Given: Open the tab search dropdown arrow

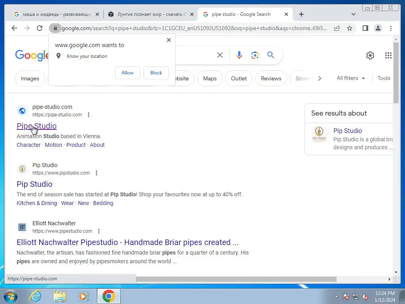Looking at the screenshot, I should click(x=354, y=14).
